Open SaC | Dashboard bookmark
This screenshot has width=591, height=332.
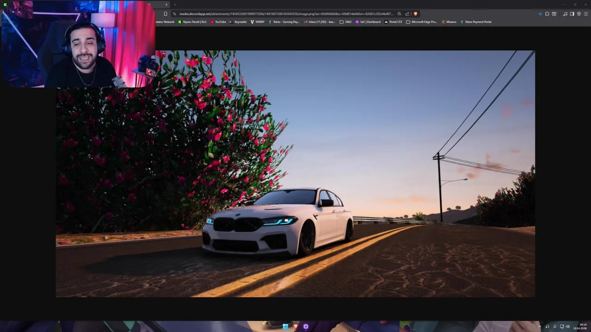[x=368, y=22]
